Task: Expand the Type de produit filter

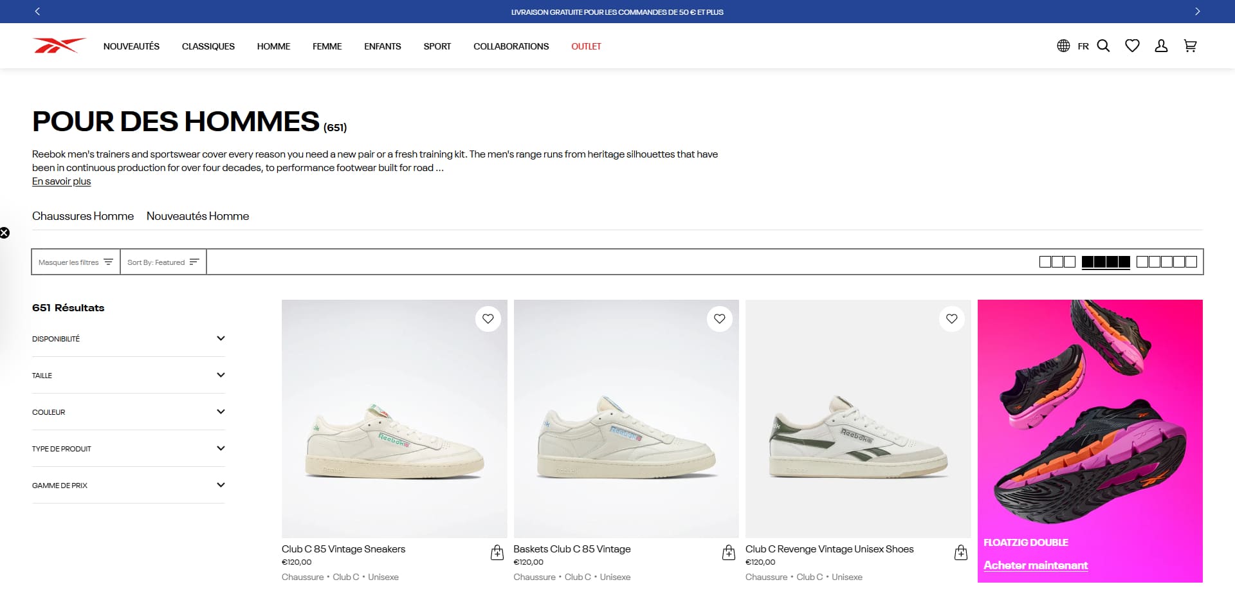Action: pyautogui.click(x=129, y=448)
